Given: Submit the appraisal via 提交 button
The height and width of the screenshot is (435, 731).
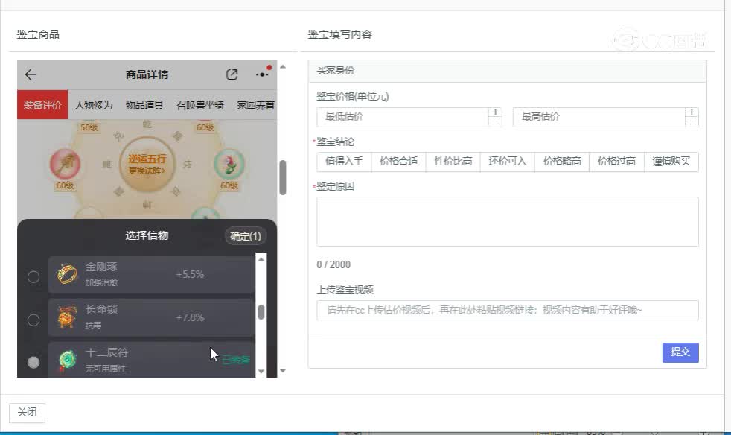Looking at the screenshot, I should click(x=680, y=352).
